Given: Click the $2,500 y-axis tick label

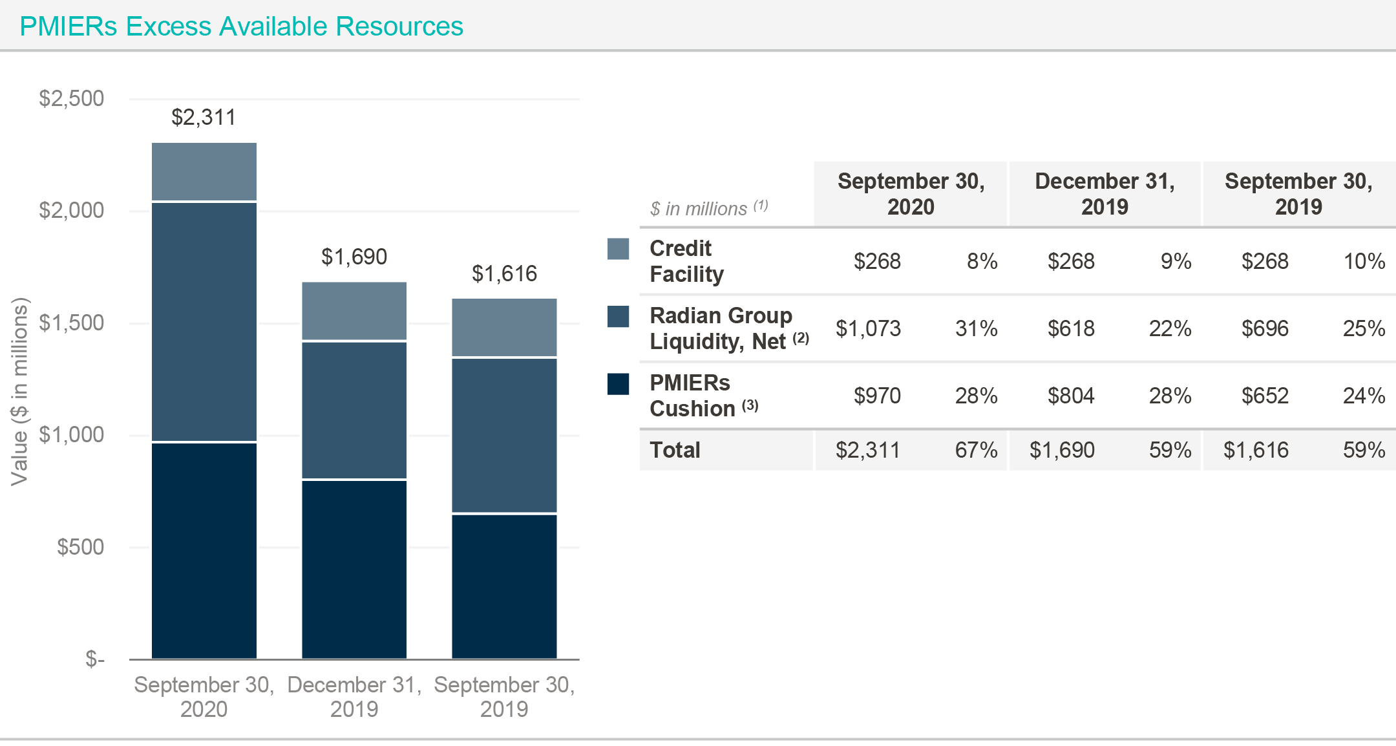Looking at the screenshot, I should pyautogui.click(x=71, y=98).
